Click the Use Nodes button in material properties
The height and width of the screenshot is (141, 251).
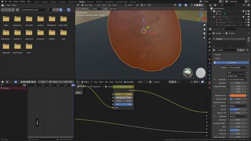(x=231, y=63)
